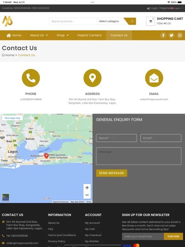This screenshot has width=185, height=247.
Task: Expand the About Us menu
Action: click(39, 35)
